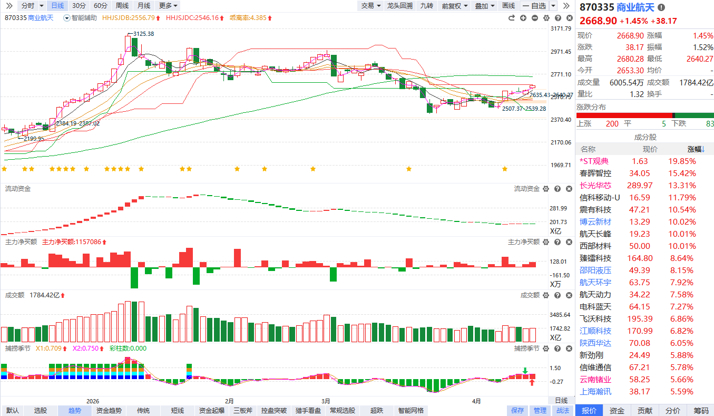Select the 猎手看盘 template tab

[308, 411]
